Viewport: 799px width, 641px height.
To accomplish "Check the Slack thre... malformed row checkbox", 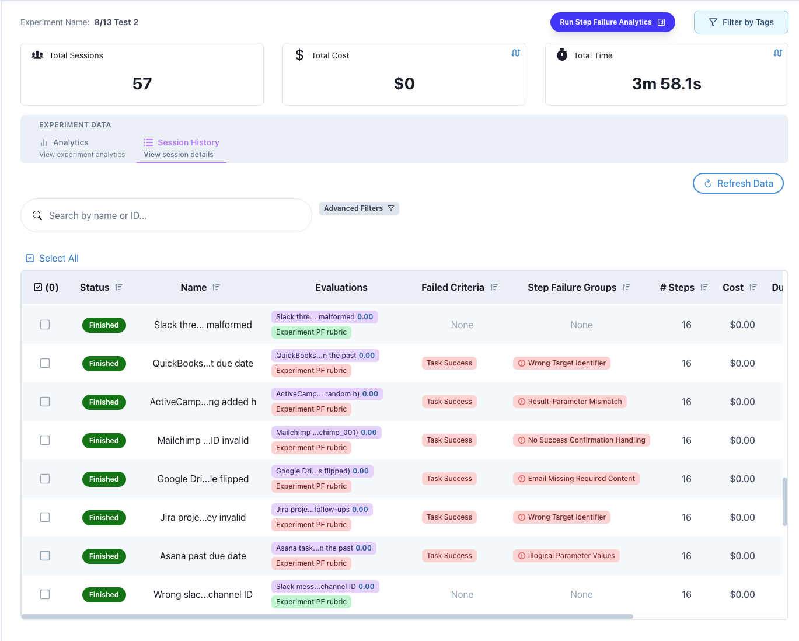I will [45, 325].
